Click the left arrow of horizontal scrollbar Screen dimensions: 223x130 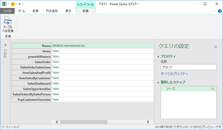[x=57, y=122]
